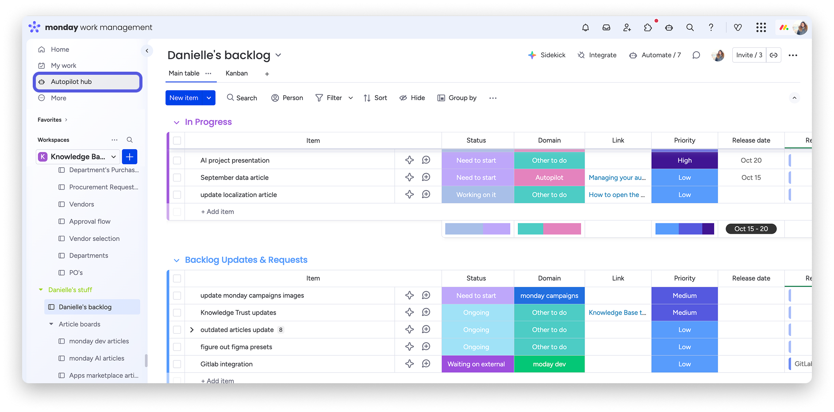Click High priority cell for AI project presentation
The image size is (834, 412).
684,160
